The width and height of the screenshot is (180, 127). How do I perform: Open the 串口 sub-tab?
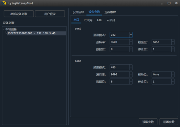pyautogui.click(x=76, y=20)
